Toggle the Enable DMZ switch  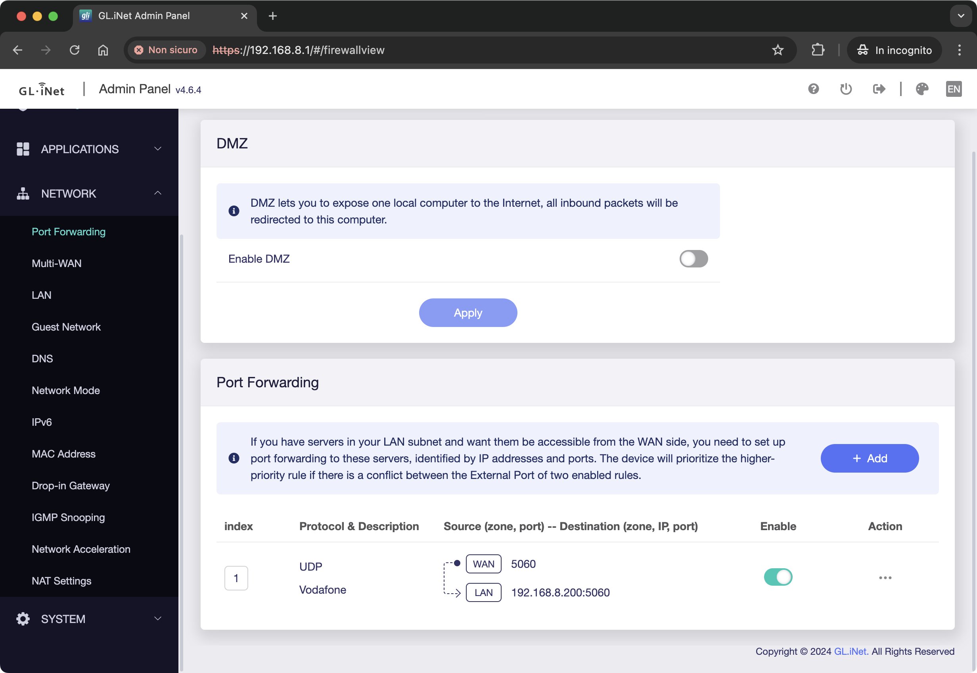point(693,259)
